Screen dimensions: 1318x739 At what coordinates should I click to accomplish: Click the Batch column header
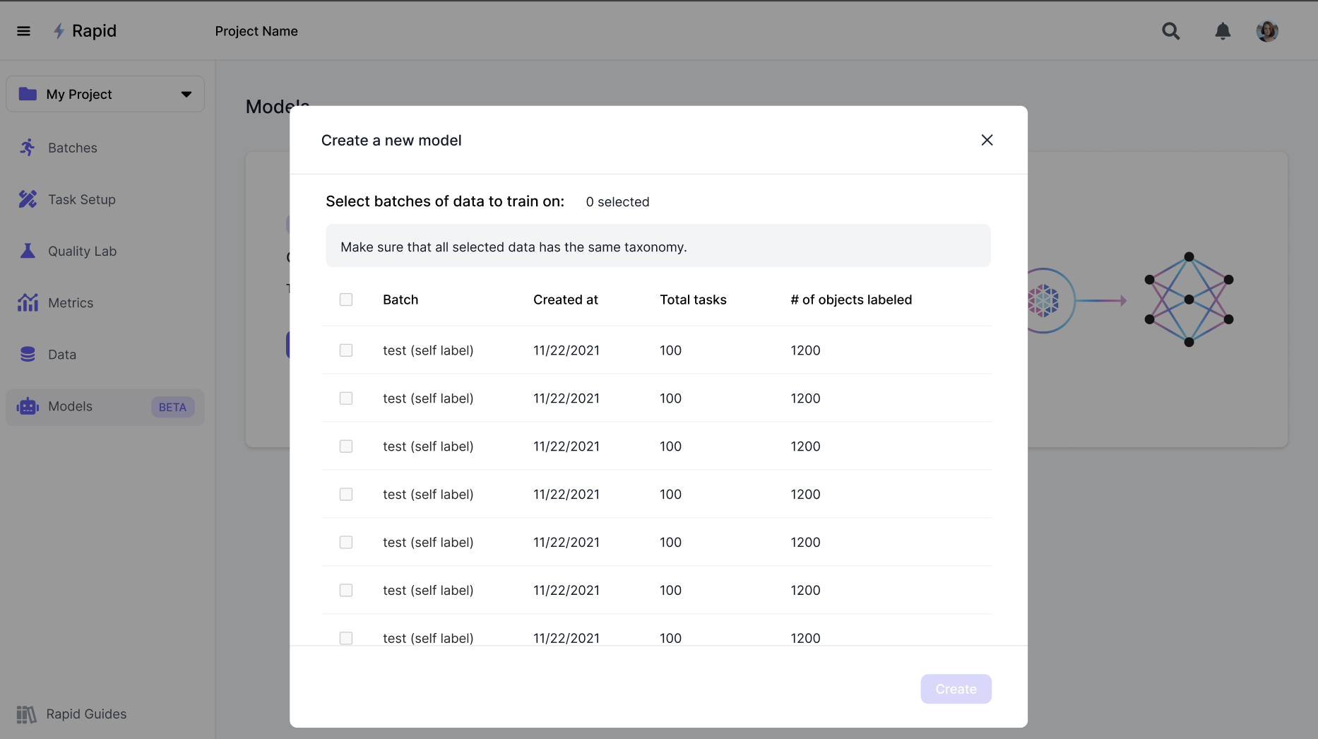(x=400, y=300)
